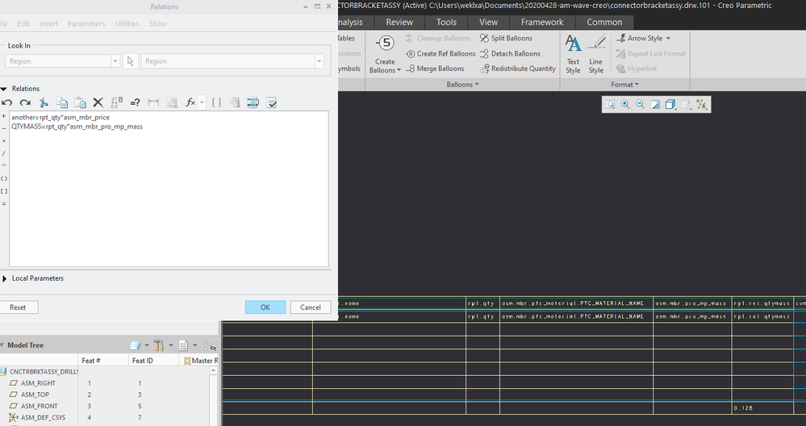This screenshot has height=426, width=806.
Task: Collapse the Relations section
Action: (x=4, y=89)
